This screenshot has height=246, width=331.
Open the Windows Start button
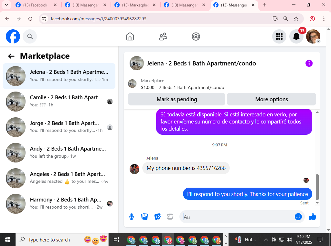[x=8, y=240]
